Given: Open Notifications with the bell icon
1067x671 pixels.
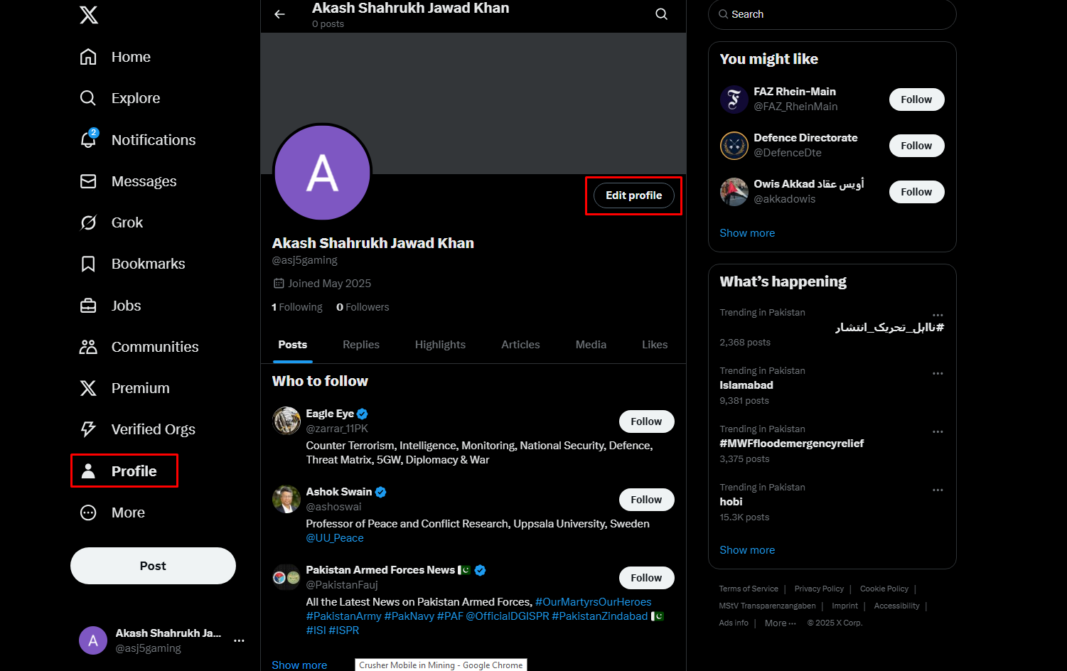Looking at the screenshot, I should pos(88,139).
